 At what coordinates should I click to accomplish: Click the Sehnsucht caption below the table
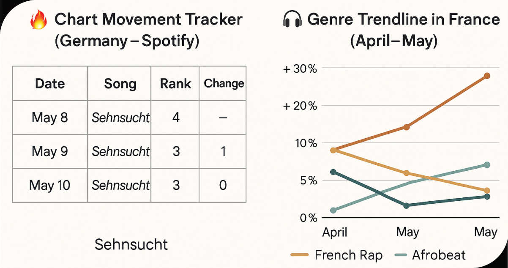(x=131, y=244)
